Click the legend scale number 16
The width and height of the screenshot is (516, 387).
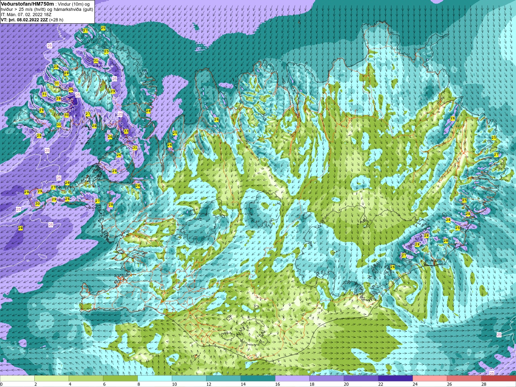click(x=277, y=384)
